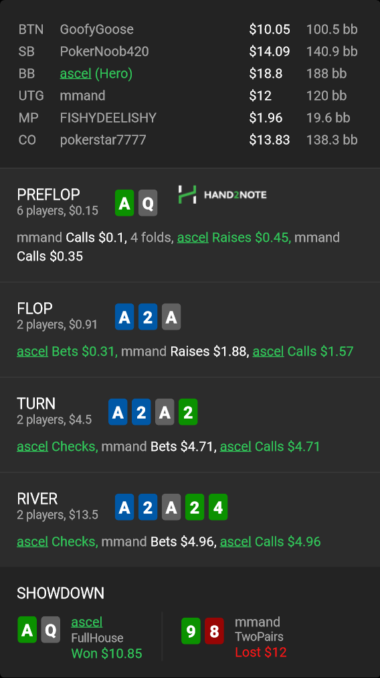Click ascel Bets $0.31 link on flop
The height and width of the screenshot is (678, 380).
click(x=67, y=351)
